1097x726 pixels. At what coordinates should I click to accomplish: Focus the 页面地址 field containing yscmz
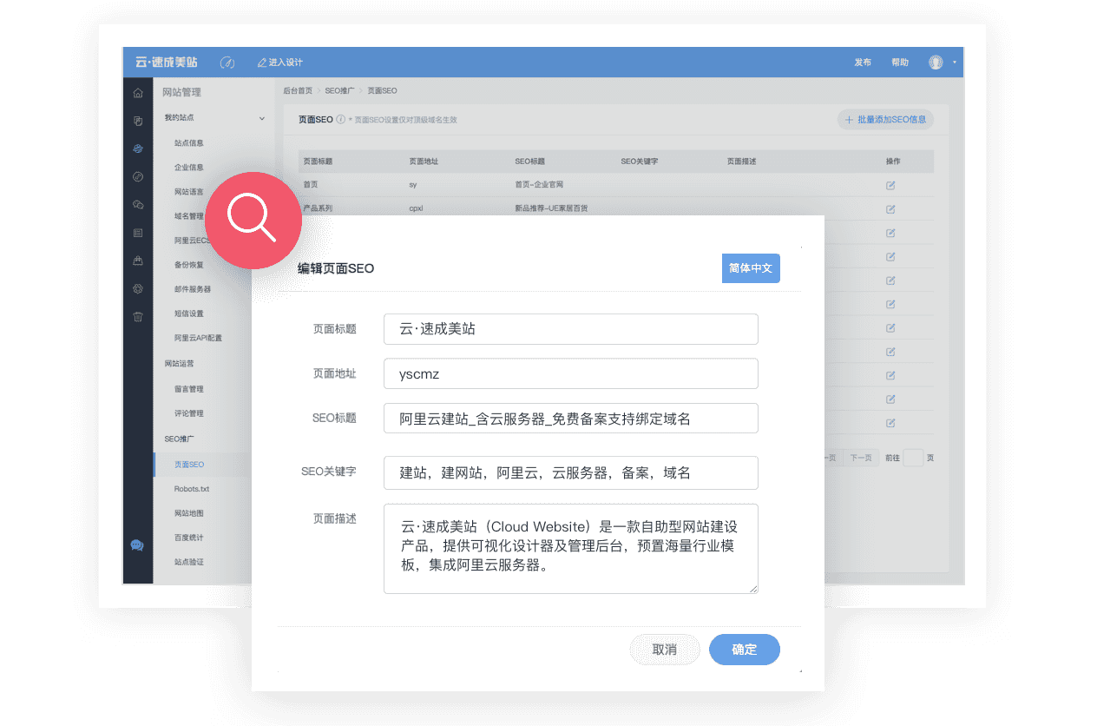571,373
